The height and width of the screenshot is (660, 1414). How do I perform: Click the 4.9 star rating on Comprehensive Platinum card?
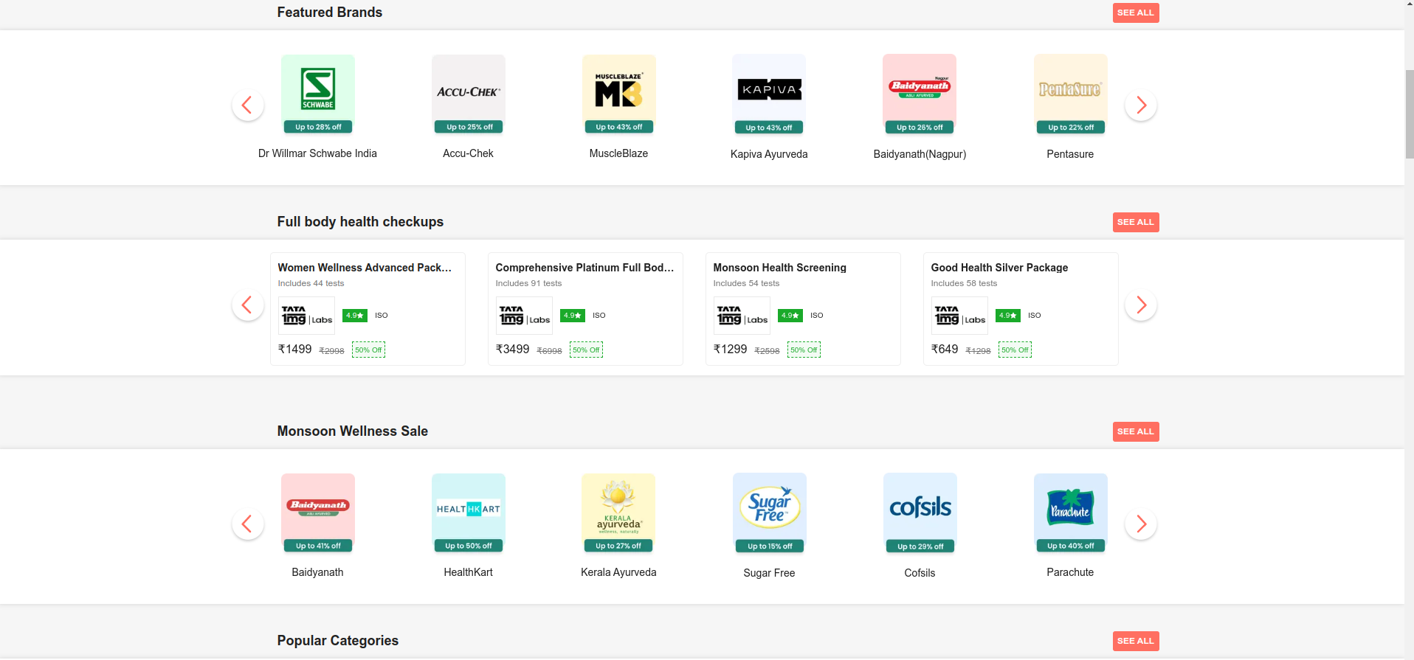(x=573, y=316)
